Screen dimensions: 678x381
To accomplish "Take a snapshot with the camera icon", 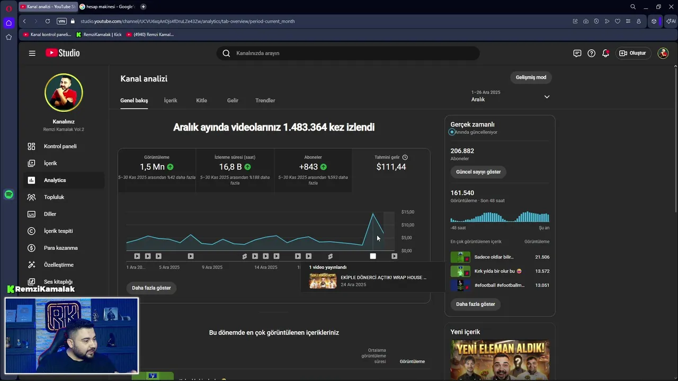I will point(586,21).
